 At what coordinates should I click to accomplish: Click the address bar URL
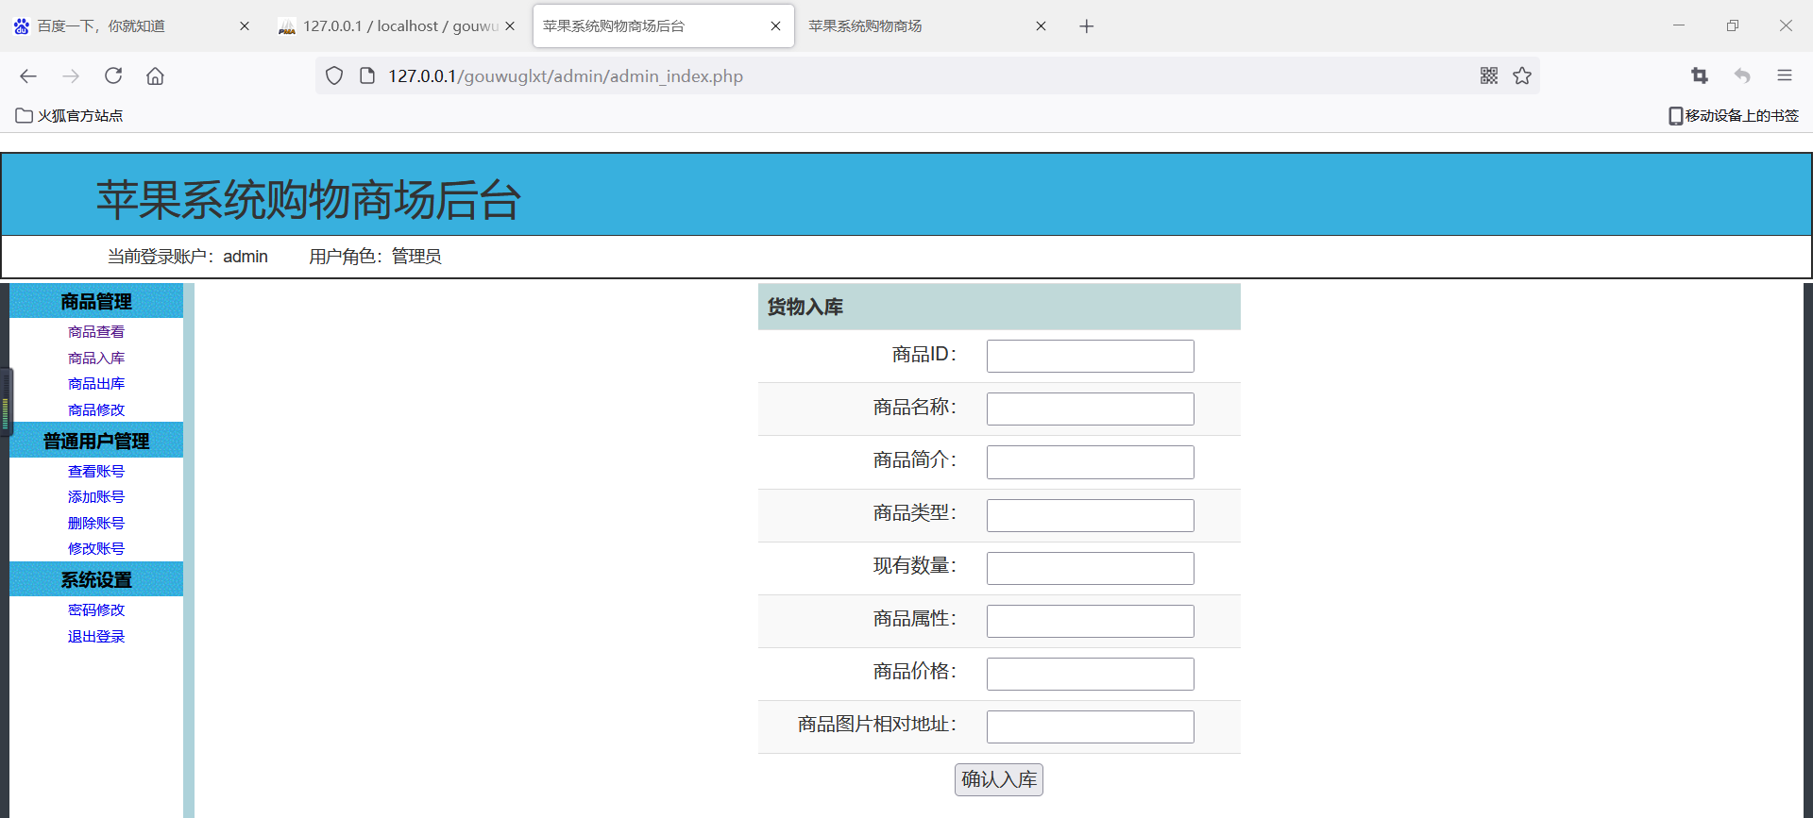[x=566, y=76]
